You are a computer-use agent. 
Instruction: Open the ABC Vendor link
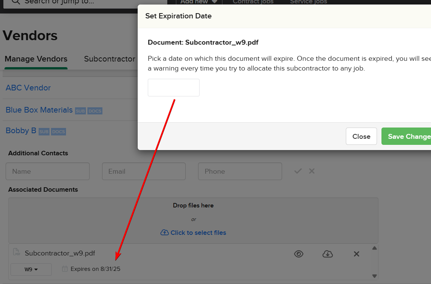point(28,88)
